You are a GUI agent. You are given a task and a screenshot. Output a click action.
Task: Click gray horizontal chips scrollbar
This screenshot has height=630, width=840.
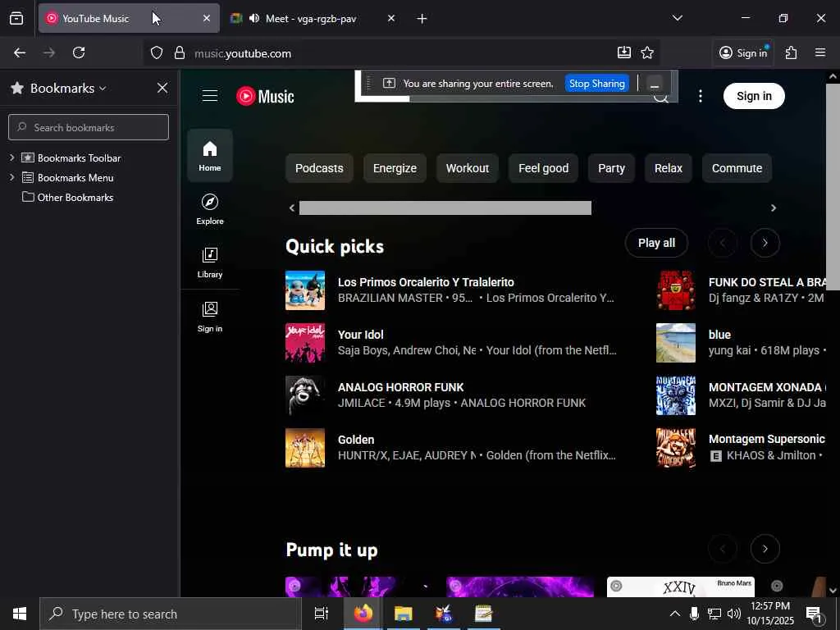(x=445, y=208)
